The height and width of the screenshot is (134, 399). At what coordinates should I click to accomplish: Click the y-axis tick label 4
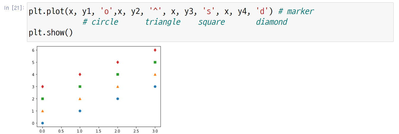pyautogui.click(x=33, y=74)
